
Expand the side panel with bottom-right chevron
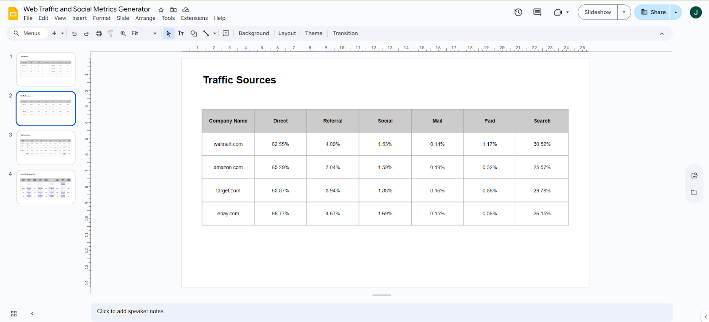(x=705, y=316)
